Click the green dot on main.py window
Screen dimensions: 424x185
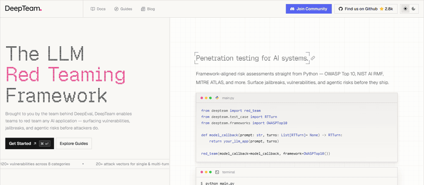point(210,98)
